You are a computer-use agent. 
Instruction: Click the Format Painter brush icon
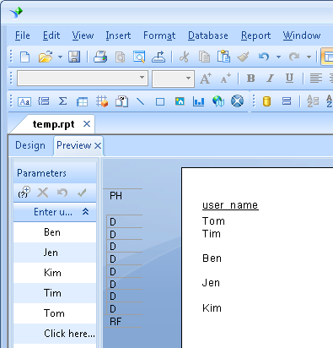(x=243, y=57)
